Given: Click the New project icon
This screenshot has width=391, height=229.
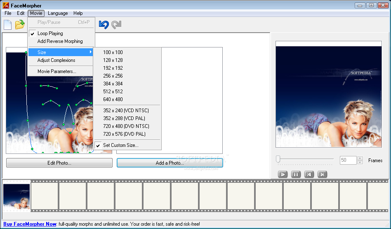Looking at the screenshot, I should pos(8,24).
